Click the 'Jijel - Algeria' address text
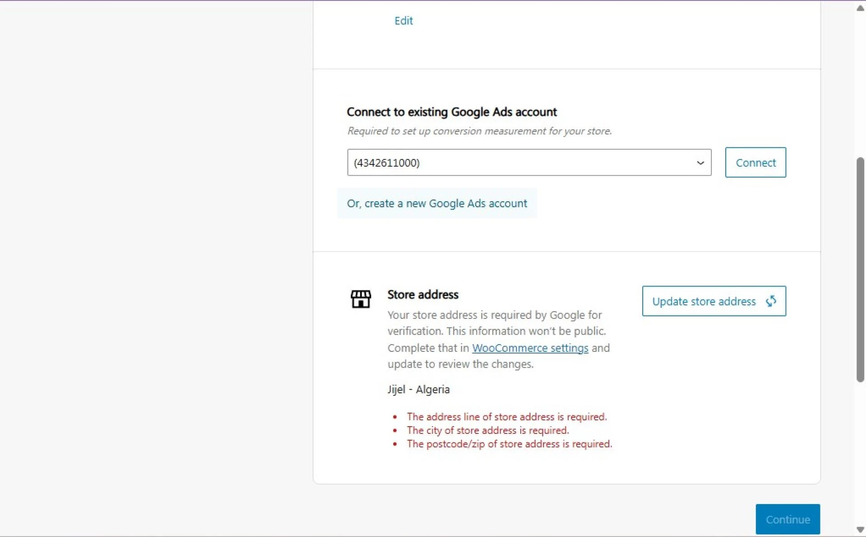The image size is (866, 537). (x=418, y=389)
